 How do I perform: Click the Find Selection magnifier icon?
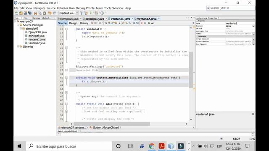tap(106, 23)
